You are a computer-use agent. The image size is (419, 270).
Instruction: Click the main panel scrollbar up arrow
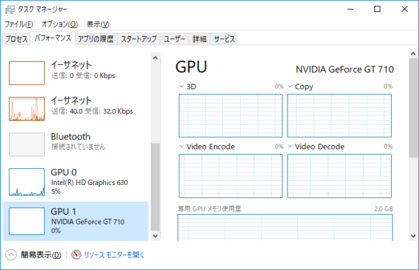(413, 54)
